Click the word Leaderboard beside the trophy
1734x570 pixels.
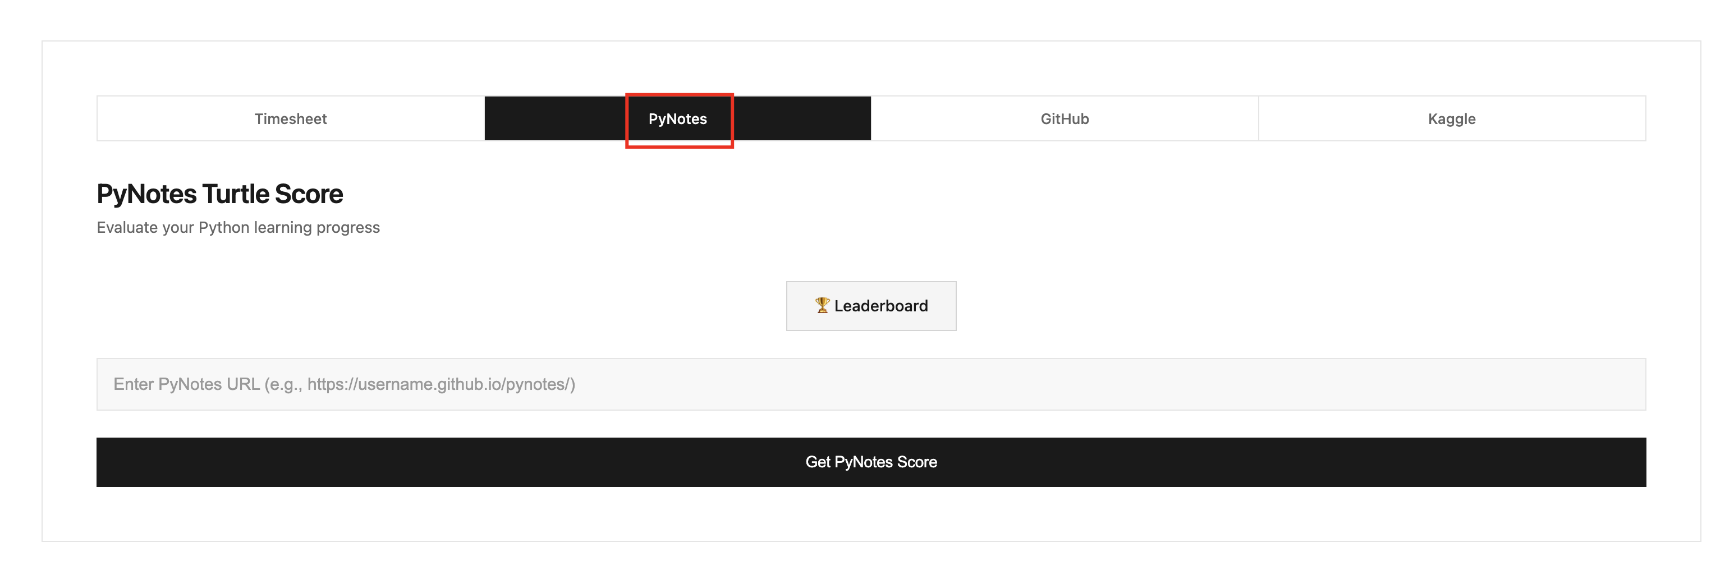pos(880,306)
